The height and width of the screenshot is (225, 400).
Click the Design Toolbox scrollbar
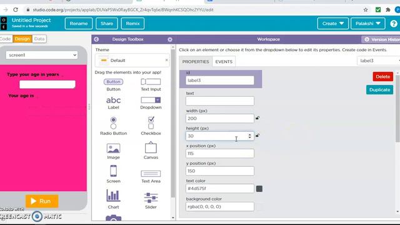173,124
